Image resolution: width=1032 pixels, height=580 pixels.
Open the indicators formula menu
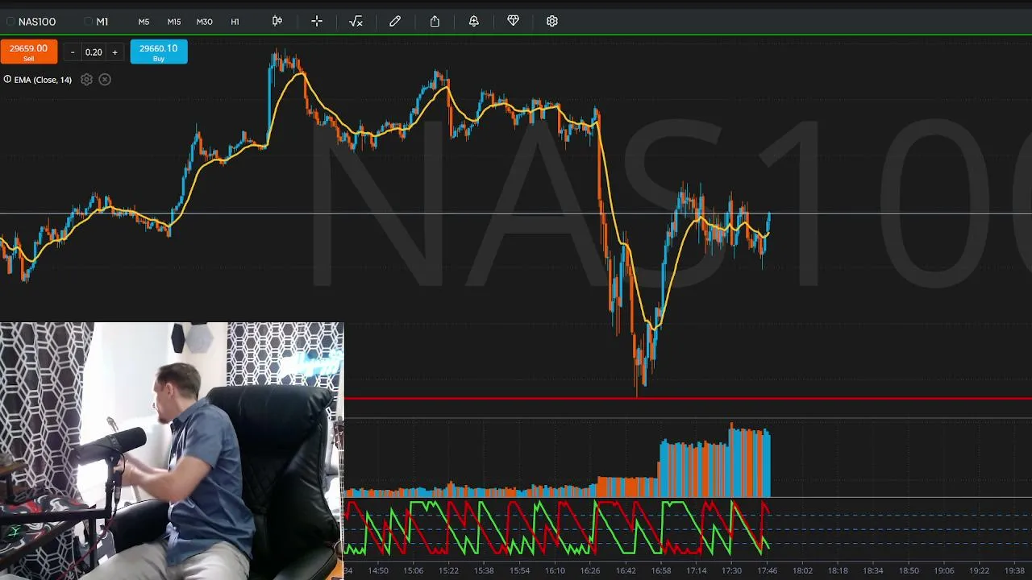(356, 21)
